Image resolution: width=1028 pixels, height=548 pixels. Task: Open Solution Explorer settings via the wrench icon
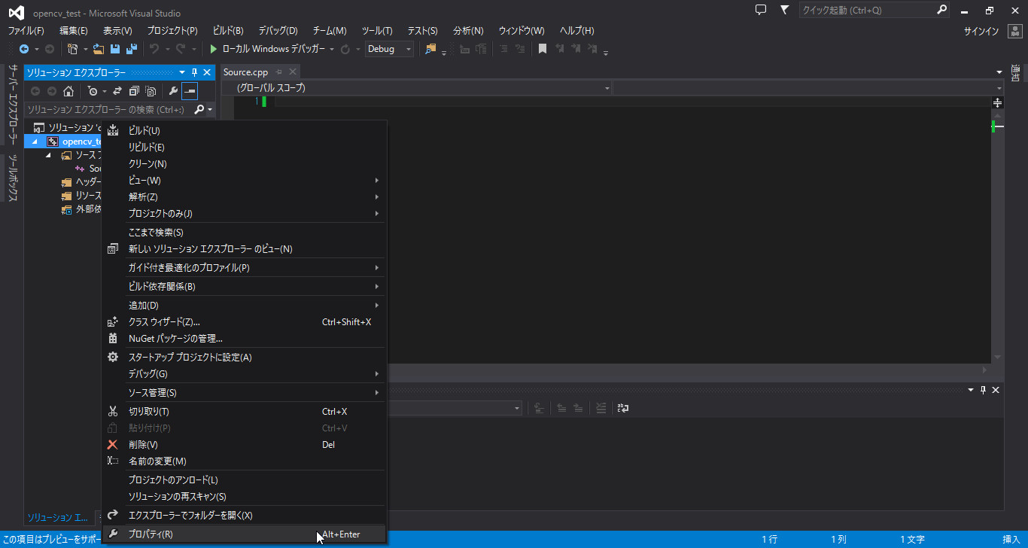point(174,90)
